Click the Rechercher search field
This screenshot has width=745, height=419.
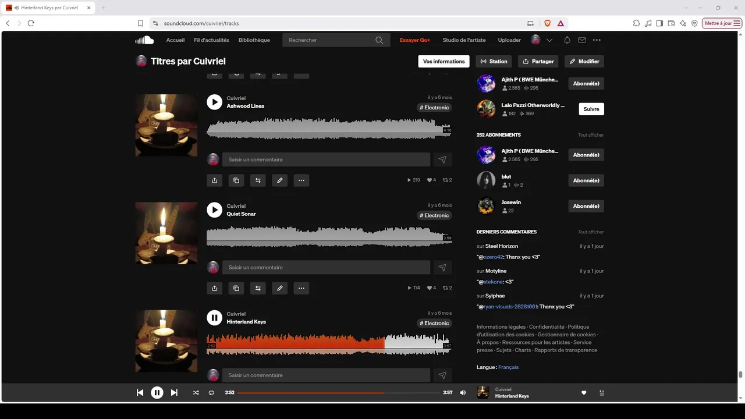tap(336, 40)
